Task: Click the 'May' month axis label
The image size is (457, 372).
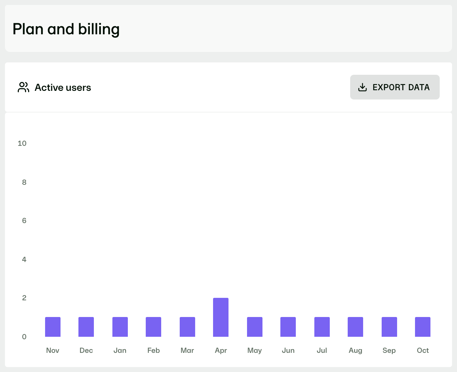Action: 254,350
